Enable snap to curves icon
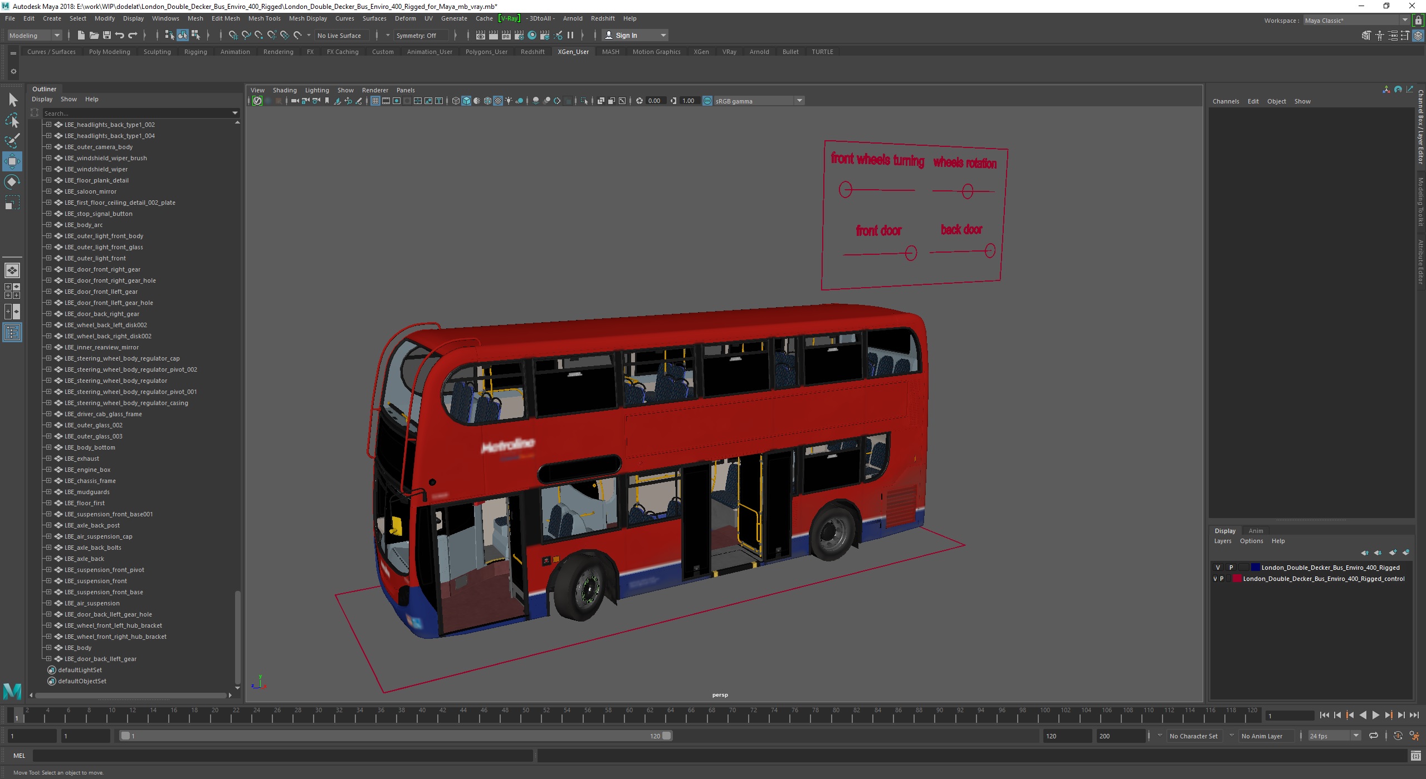Screen dimensions: 1426x779 click(x=246, y=35)
